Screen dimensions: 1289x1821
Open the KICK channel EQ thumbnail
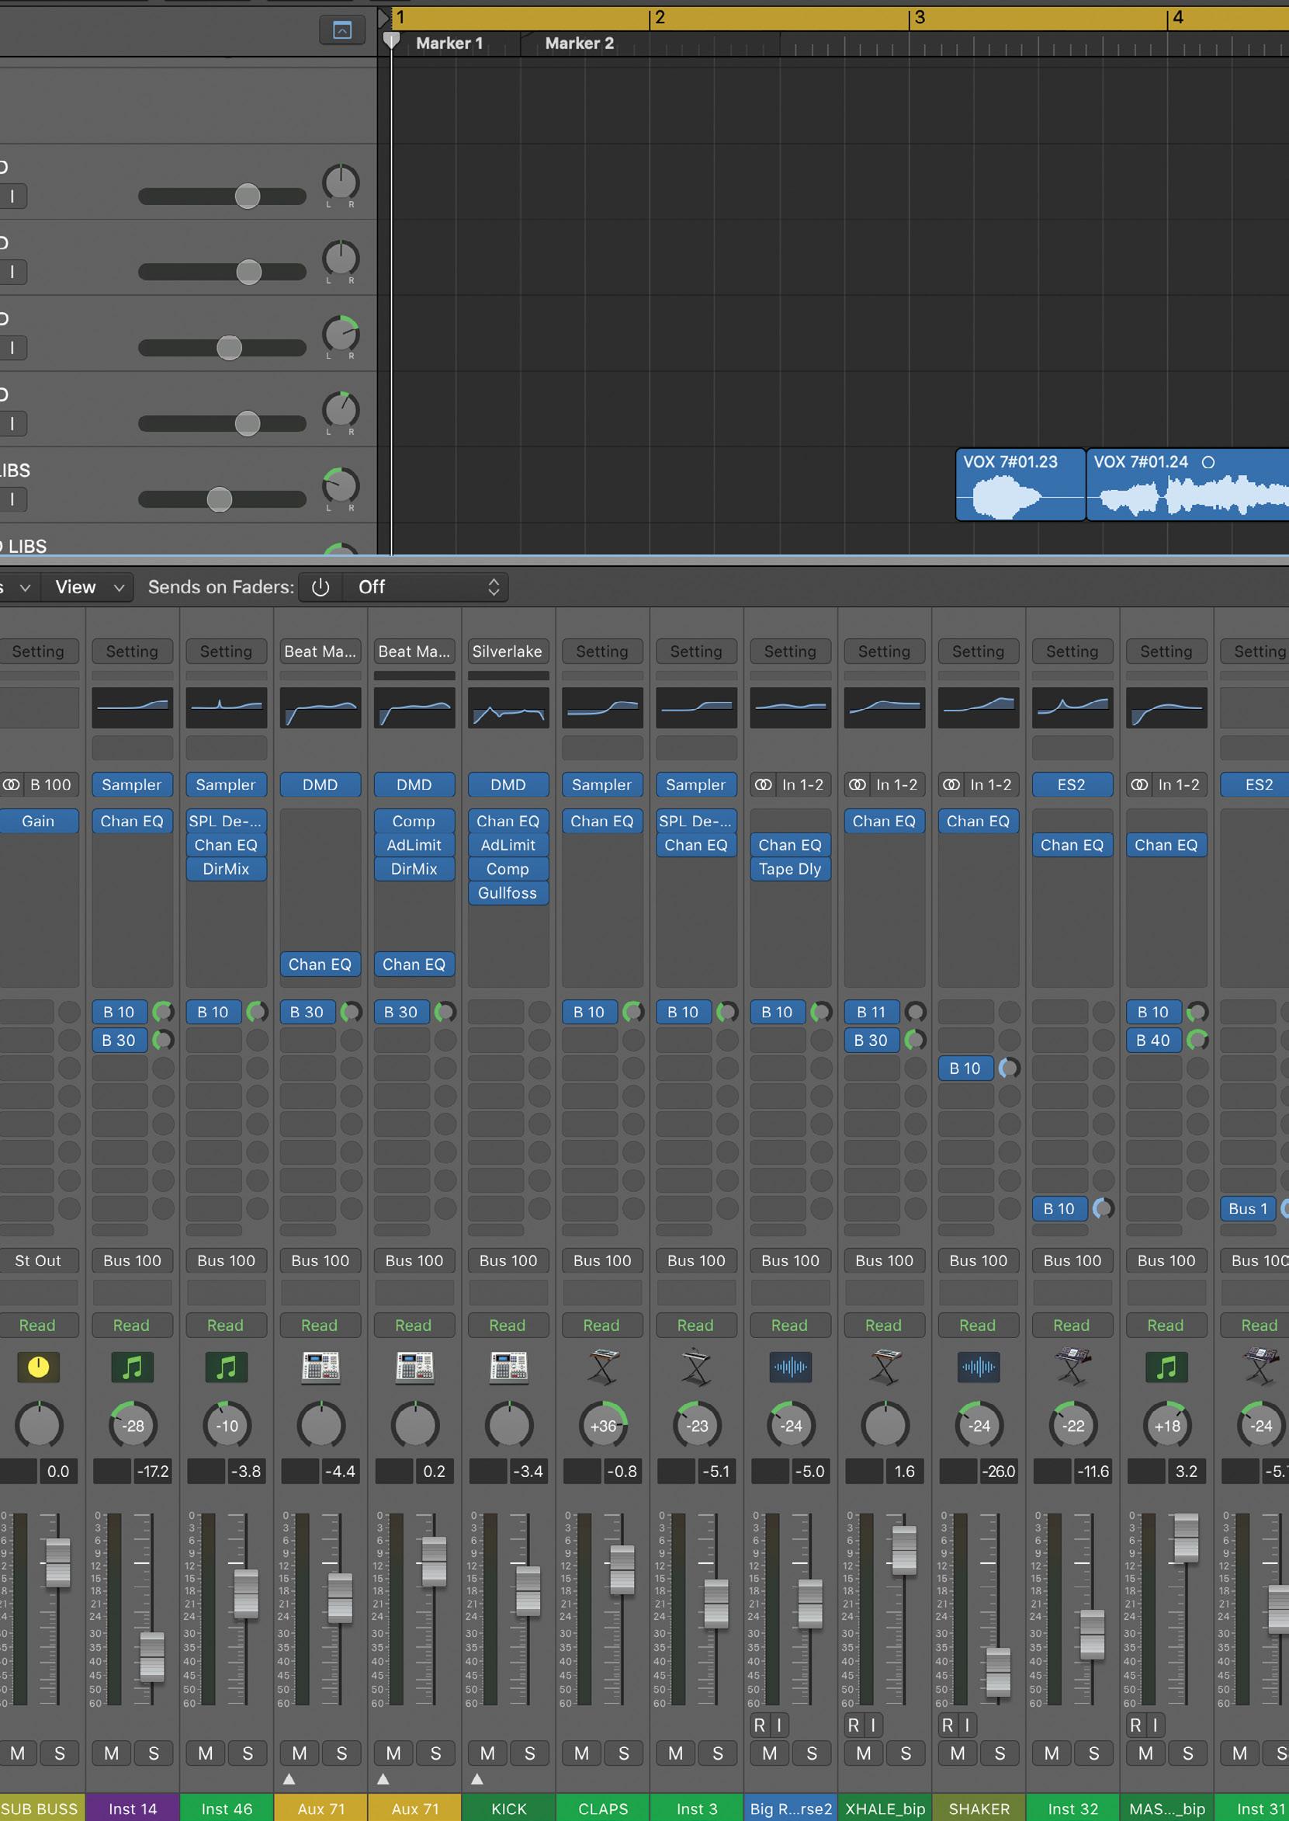click(x=508, y=707)
